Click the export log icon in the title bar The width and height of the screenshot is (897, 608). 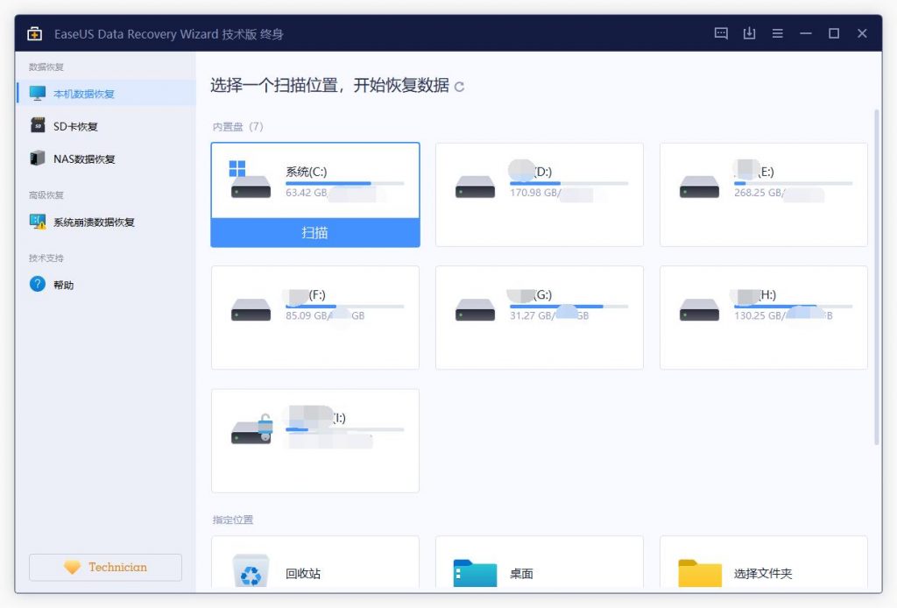coord(748,33)
